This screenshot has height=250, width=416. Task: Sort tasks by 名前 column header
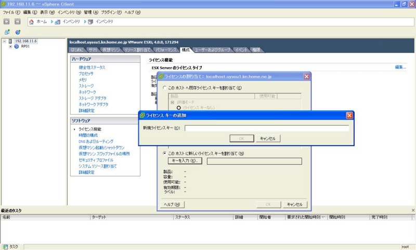click(45, 217)
